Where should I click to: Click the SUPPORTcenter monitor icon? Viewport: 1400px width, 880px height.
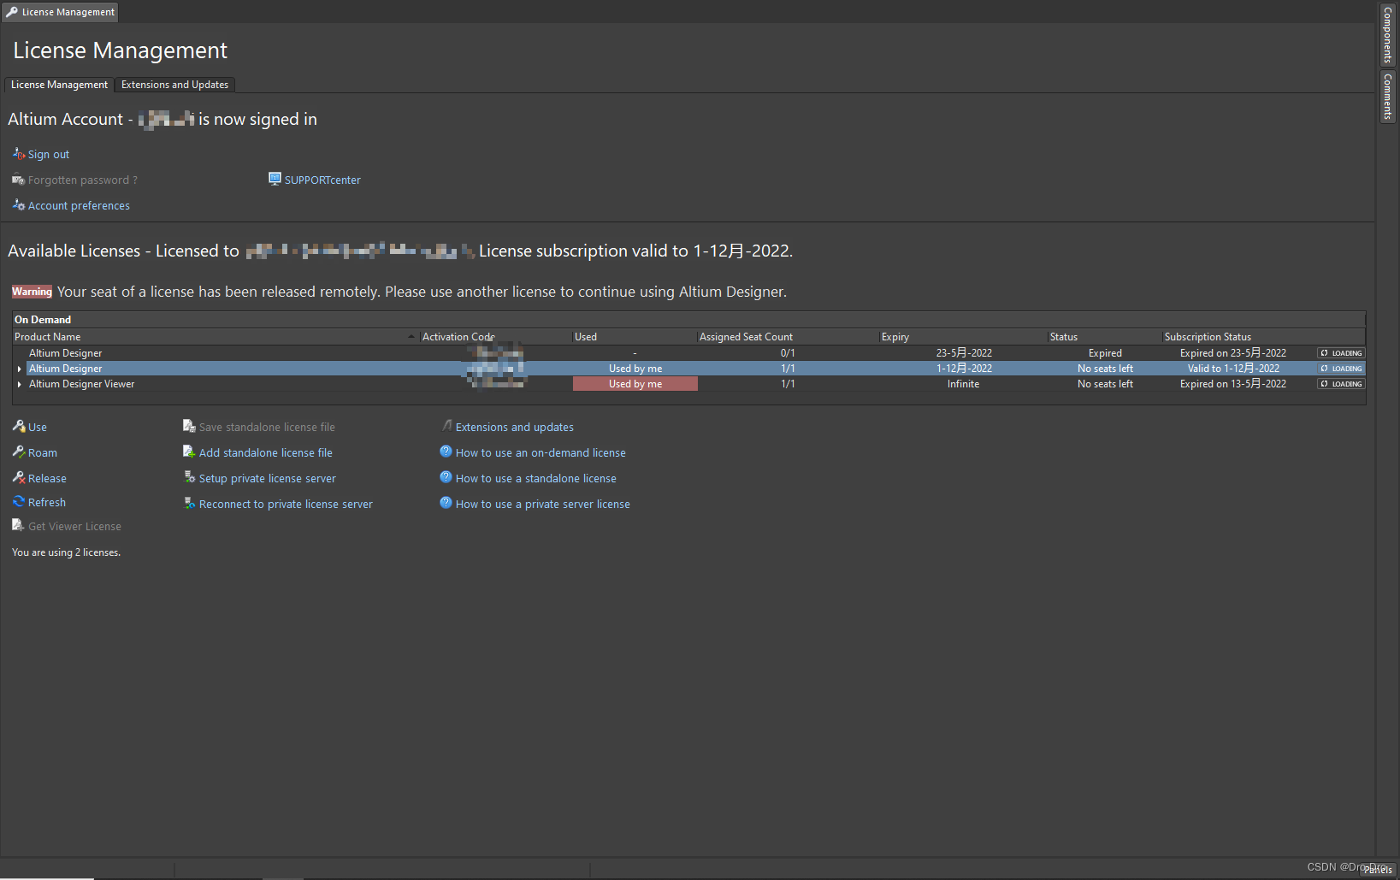pyautogui.click(x=275, y=179)
